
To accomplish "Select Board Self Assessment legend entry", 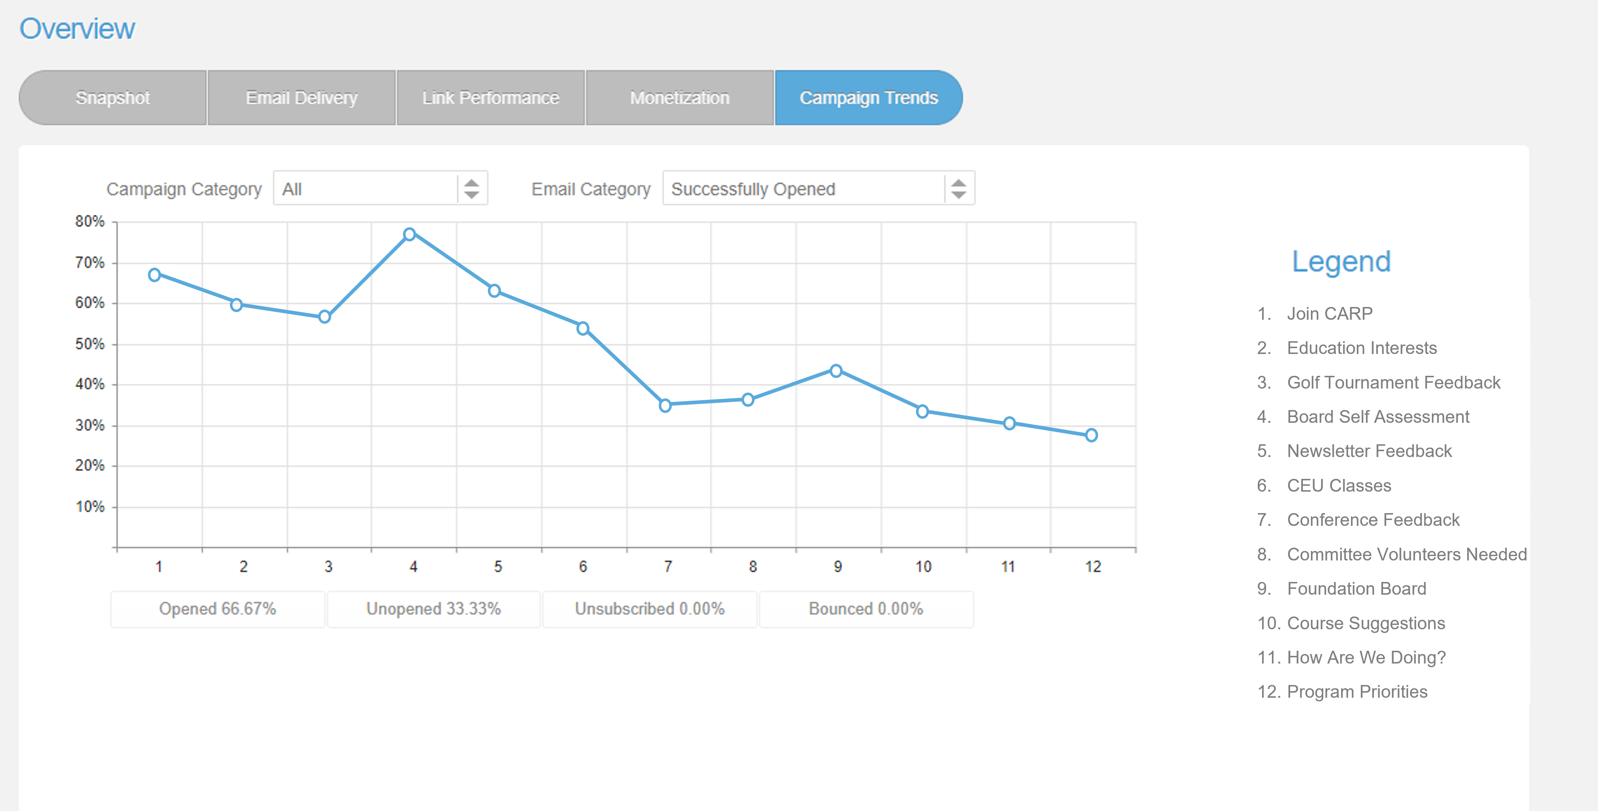I will click(1378, 417).
